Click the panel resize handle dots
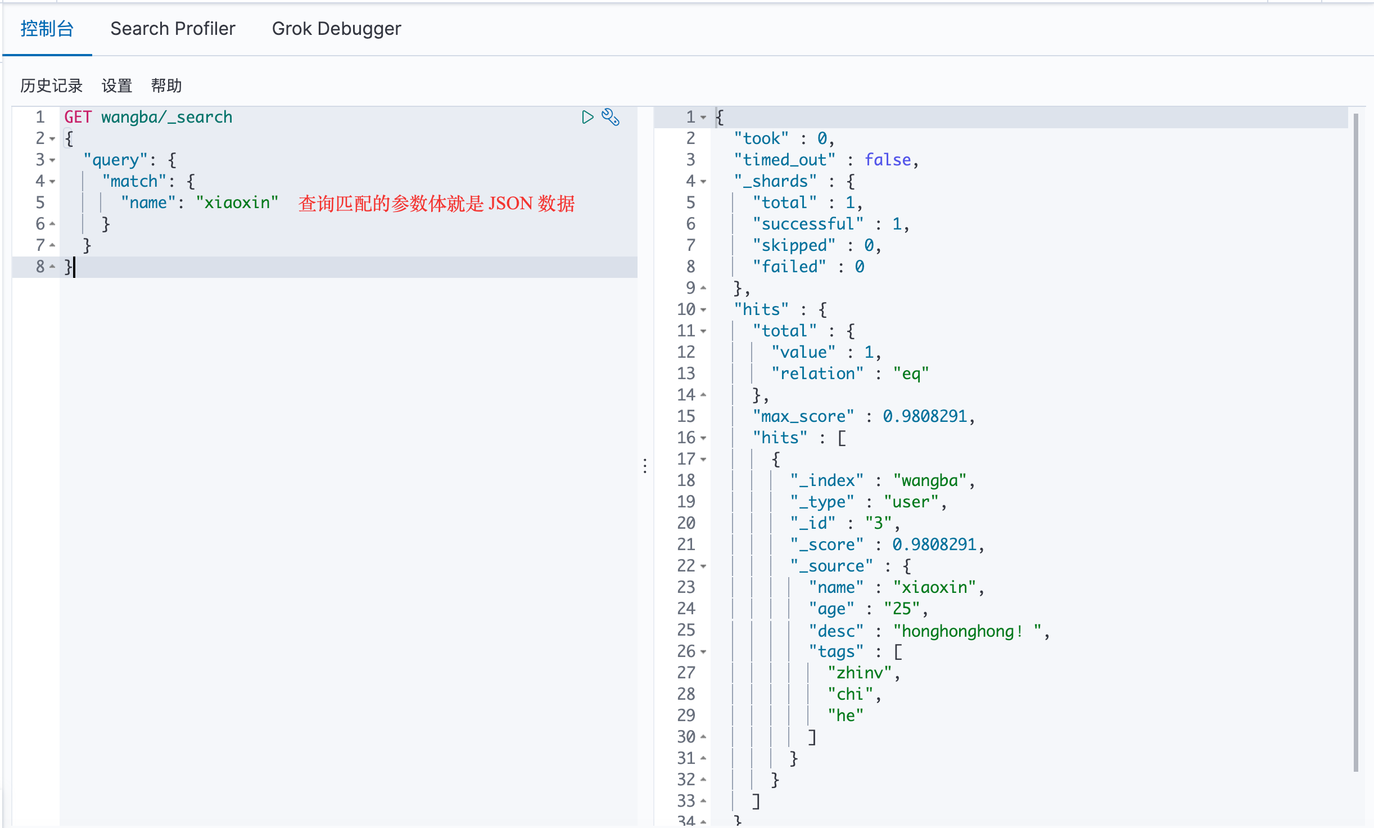1374x828 pixels. [x=645, y=466]
